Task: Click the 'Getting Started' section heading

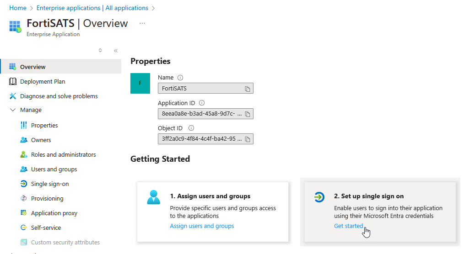Action: pos(160,159)
